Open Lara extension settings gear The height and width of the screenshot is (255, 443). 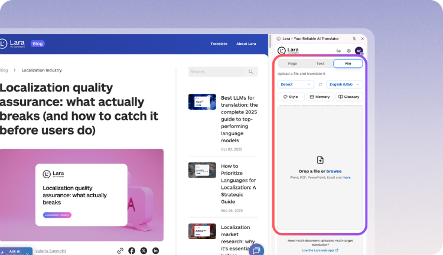pyautogui.click(x=348, y=51)
